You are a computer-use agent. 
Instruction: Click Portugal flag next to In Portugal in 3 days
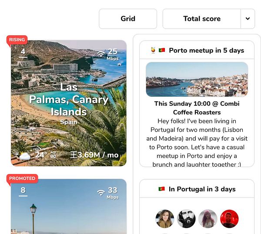[x=161, y=189]
